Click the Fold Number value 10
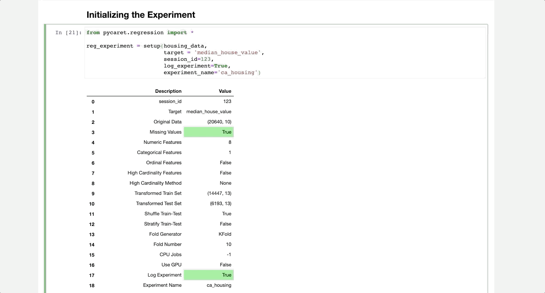 click(x=228, y=244)
